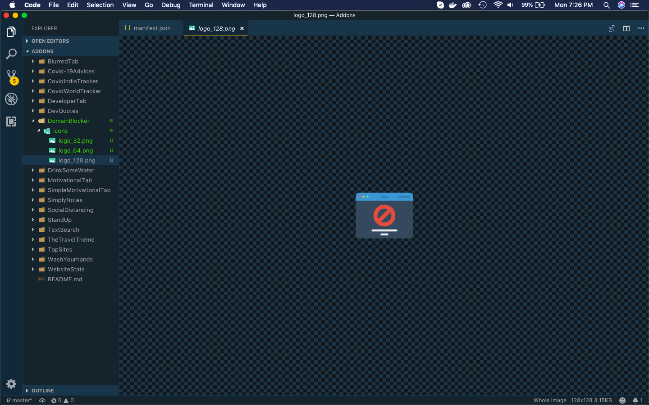Image resolution: width=649 pixels, height=405 pixels.
Task: Click the feedback smiley icon
Action: [x=622, y=400]
